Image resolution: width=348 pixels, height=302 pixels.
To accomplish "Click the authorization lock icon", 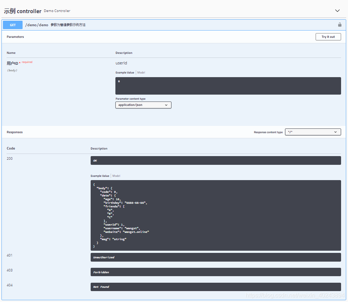I will pyautogui.click(x=340, y=25).
